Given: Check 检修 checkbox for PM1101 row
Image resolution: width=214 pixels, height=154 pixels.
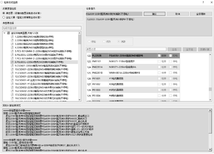Looking at the screenshot, I should pos(159,61).
